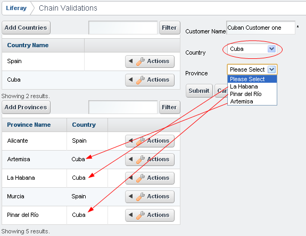Open Actions wrench for Alicante province
The height and width of the screenshot is (236, 306).
(150, 141)
